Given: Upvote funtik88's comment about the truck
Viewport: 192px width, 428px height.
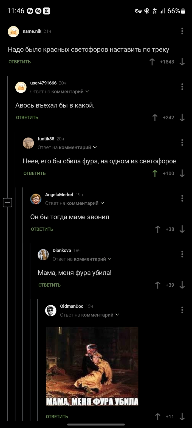Looking at the screenshot, I should coord(156,173).
